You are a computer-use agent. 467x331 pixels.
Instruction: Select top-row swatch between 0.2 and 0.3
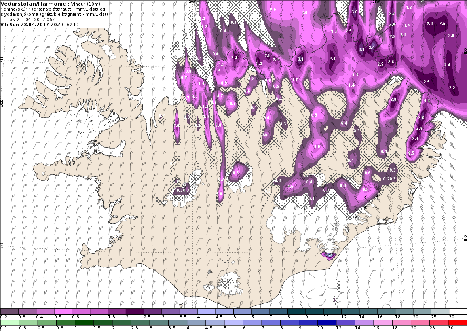click(x=9, y=312)
